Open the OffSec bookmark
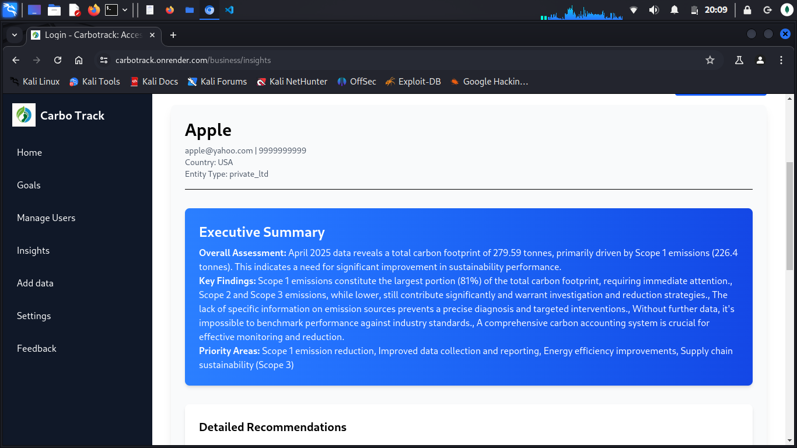 point(356,82)
